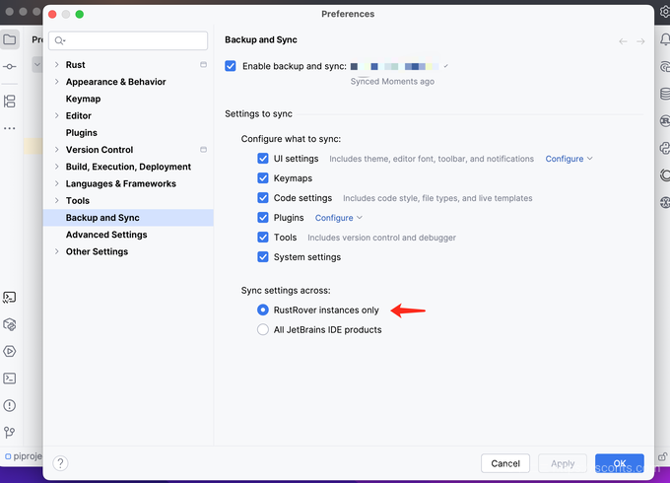Expand the Appearance & Behavior tree node
Image resolution: width=670 pixels, height=483 pixels.
pos(56,82)
